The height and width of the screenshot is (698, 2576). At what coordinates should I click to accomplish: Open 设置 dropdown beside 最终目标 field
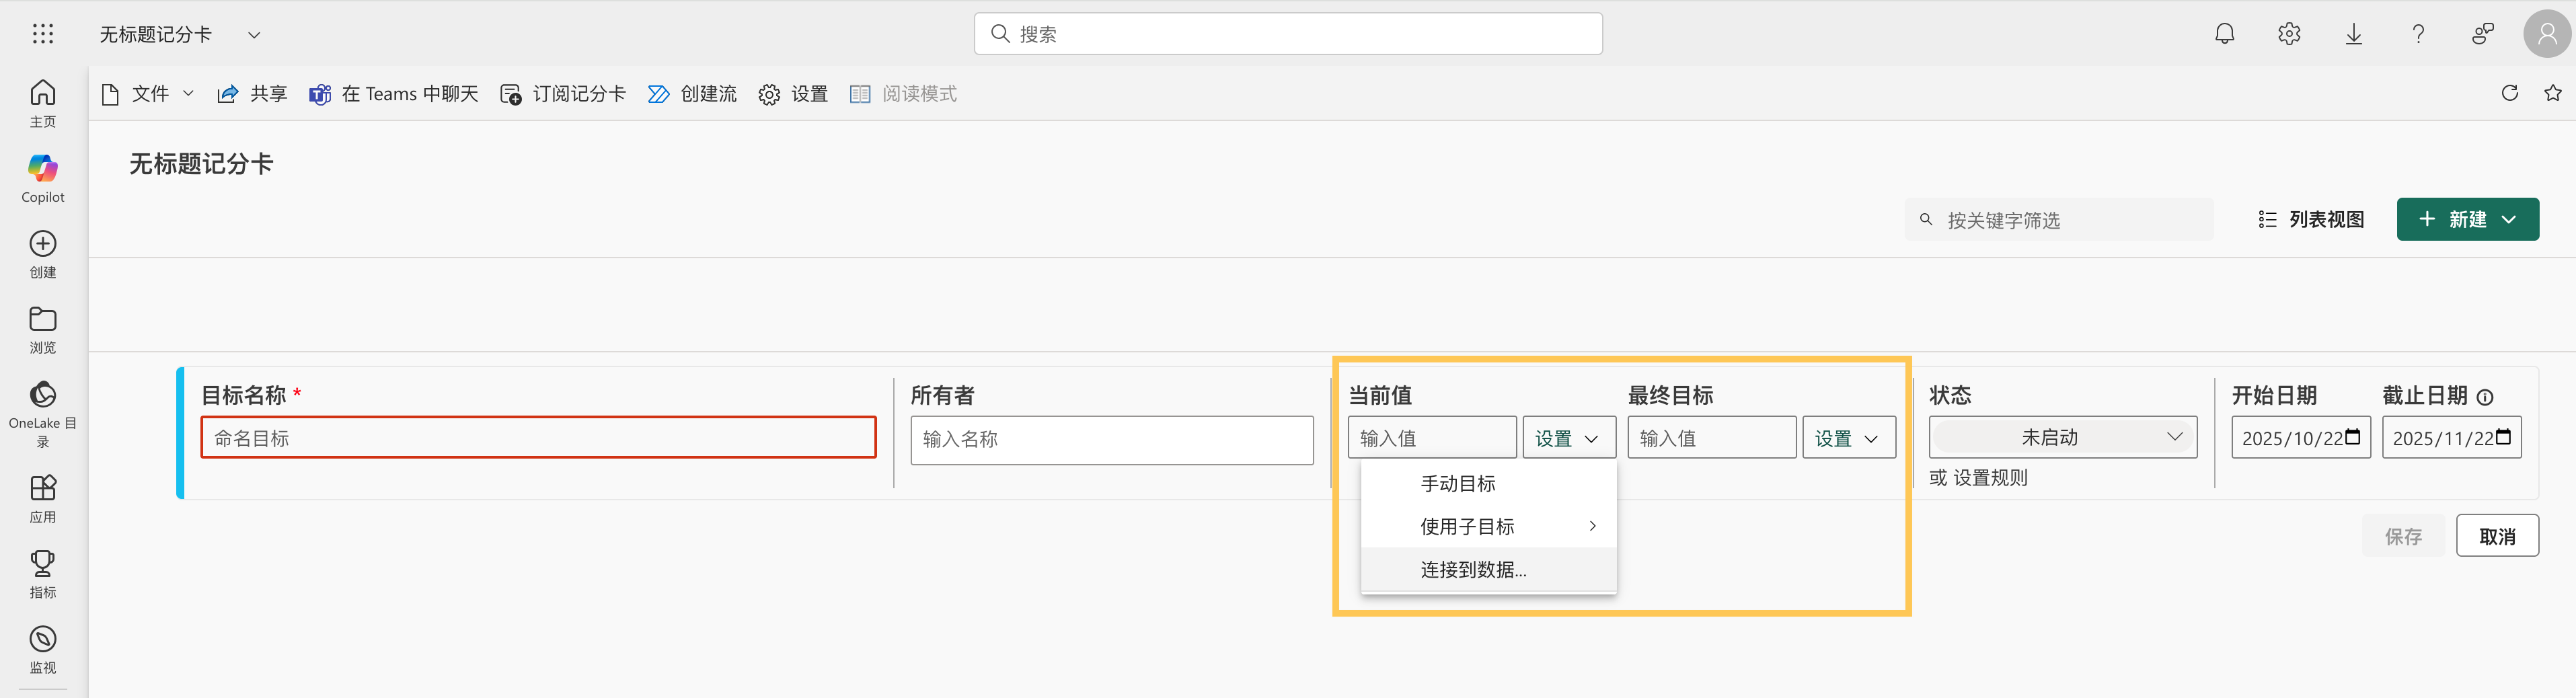pos(1848,438)
